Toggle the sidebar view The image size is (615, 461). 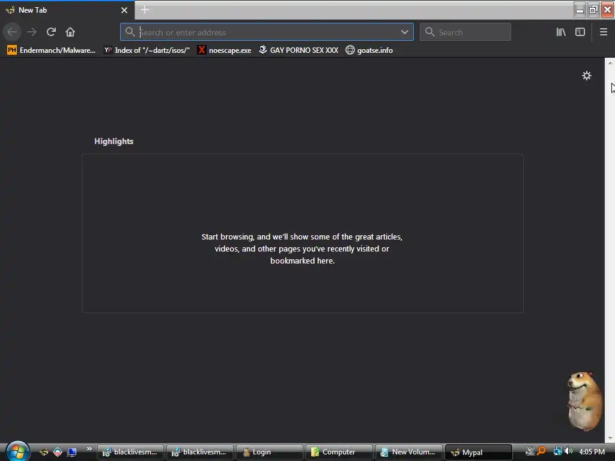pyautogui.click(x=580, y=32)
